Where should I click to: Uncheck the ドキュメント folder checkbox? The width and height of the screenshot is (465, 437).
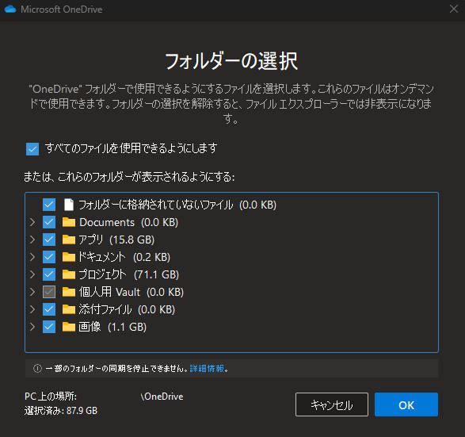coord(49,257)
